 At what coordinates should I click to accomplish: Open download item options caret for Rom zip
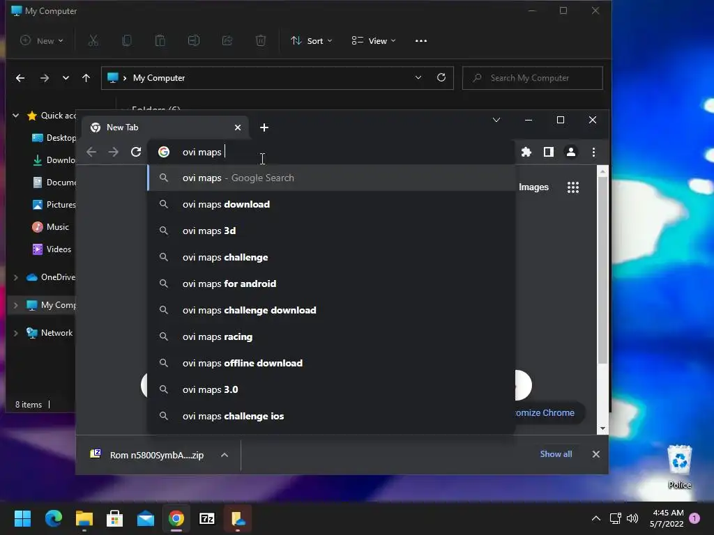225,454
